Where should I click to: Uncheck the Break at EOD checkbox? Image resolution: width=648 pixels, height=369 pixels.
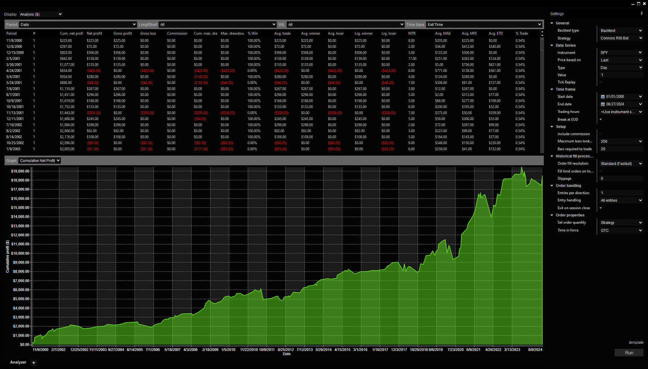pos(601,119)
